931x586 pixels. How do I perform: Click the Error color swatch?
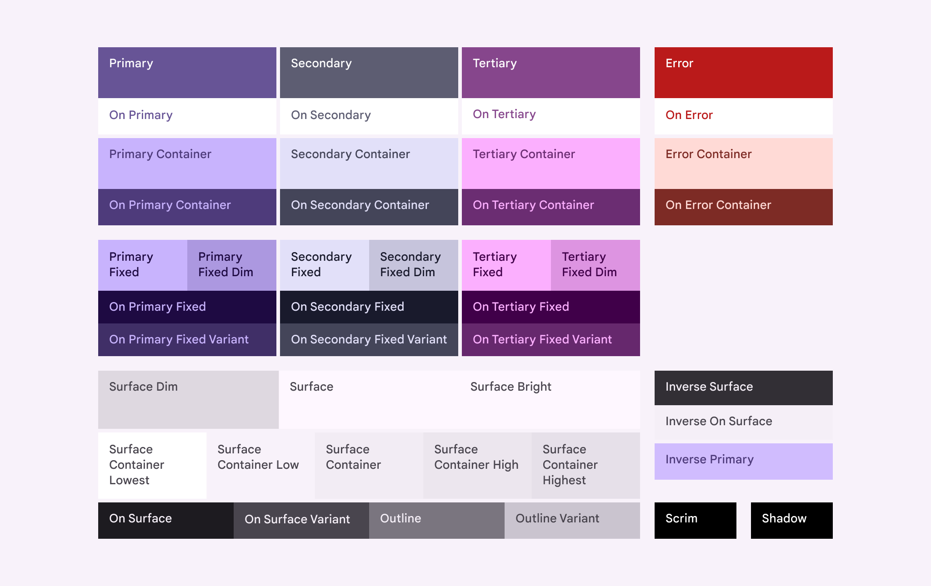pyautogui.click(x=743, y=73)
